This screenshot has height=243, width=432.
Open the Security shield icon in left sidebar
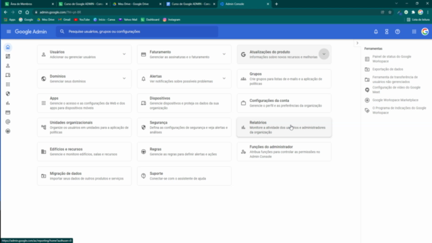click(x=7, y=94)
